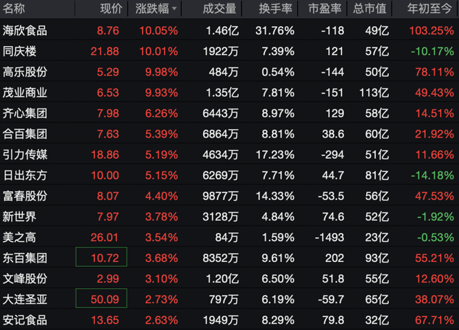The height and width of the screenshot is (330, 459).
Task: Sort the table by 现价 column
Action: coord(111,9)
